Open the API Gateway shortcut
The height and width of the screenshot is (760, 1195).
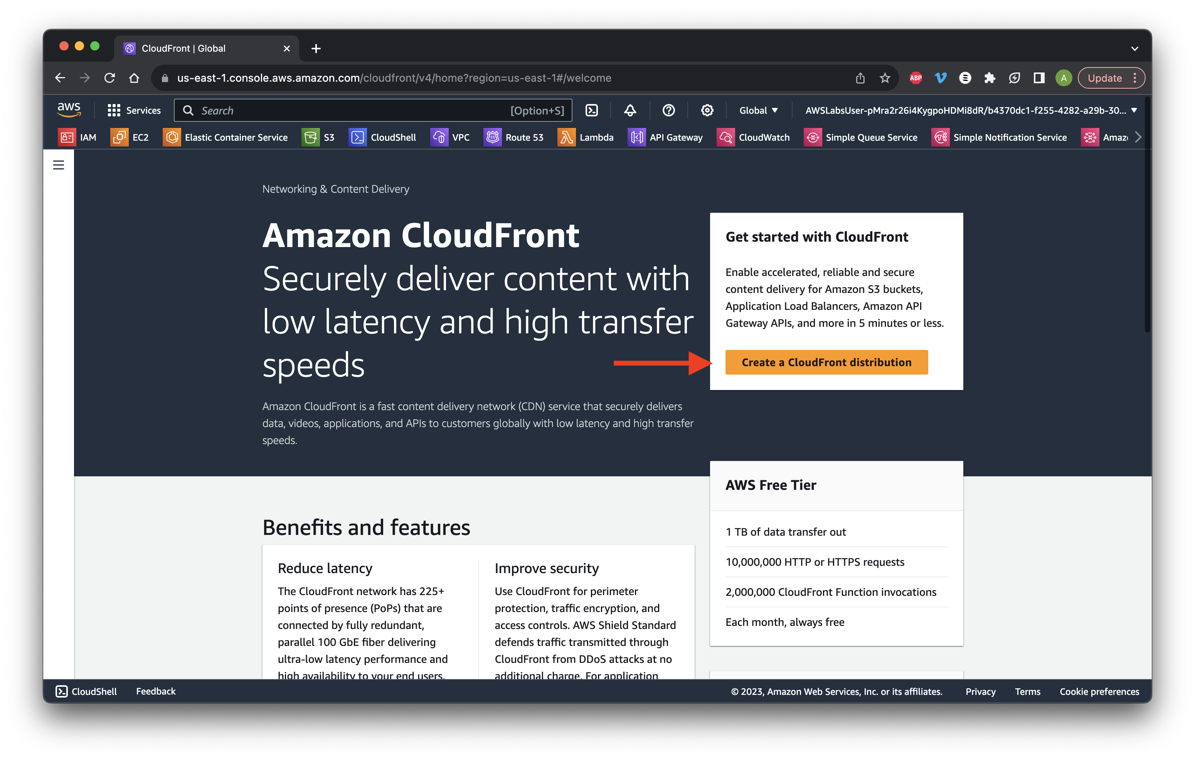click(665, 138)
